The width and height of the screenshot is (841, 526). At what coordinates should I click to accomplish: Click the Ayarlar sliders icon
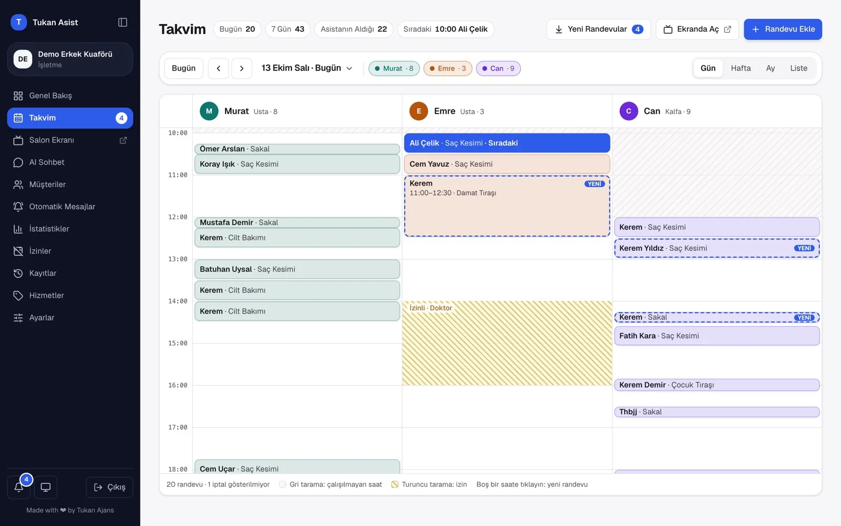coord(18,318)
